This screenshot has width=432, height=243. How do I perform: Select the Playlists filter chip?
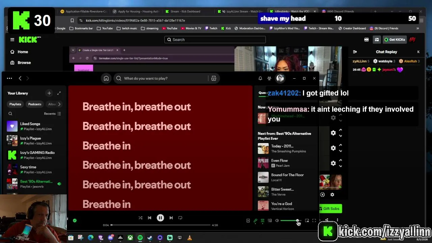(15, 104)
